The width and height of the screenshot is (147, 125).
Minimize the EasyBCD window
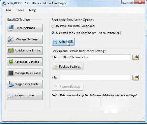(125, 2)
